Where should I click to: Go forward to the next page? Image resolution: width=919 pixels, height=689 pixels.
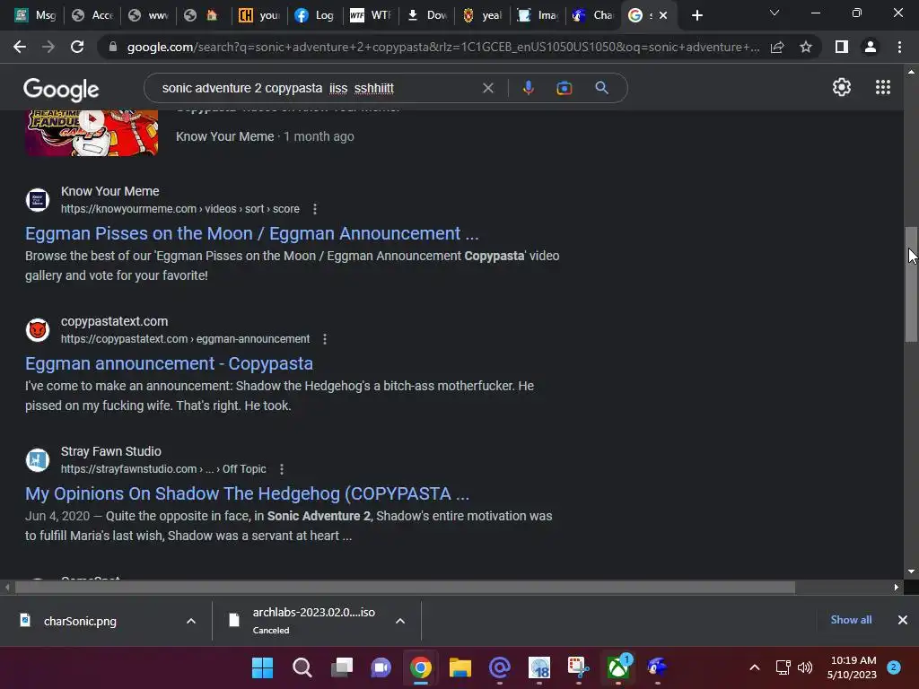[48, 47]
